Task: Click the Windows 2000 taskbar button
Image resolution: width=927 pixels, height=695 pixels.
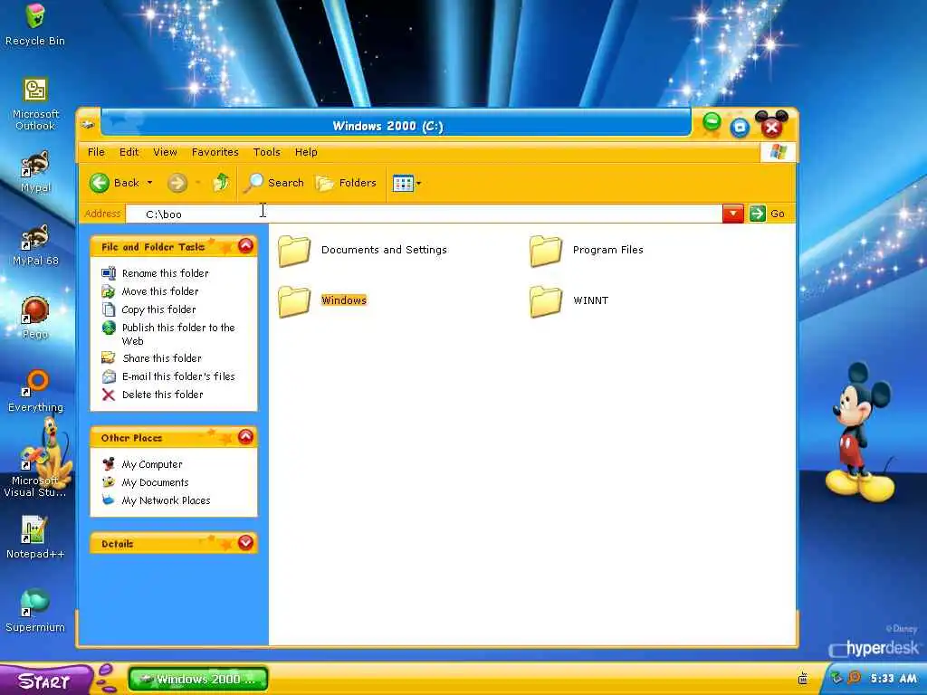Action: (x=198, y=679)
